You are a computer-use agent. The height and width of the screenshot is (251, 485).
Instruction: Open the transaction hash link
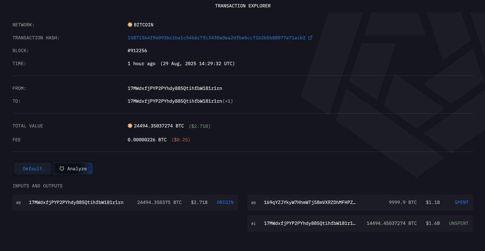[217, 38]
